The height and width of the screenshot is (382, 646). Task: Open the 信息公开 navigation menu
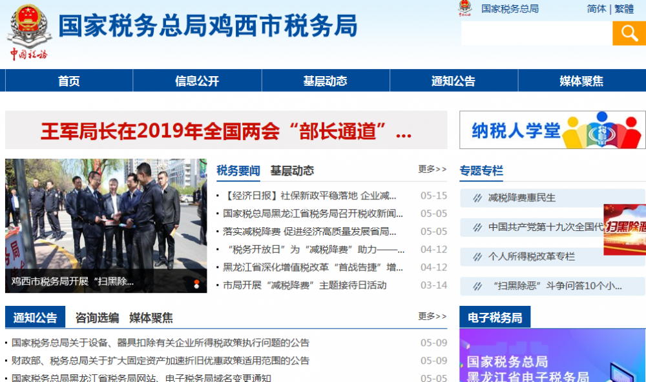coord(196,80)
